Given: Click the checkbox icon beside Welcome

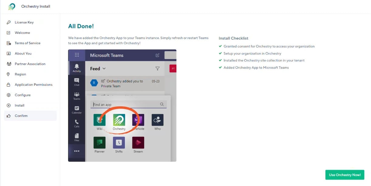Looking at the screenshot, I should click(x=9, y=33).
